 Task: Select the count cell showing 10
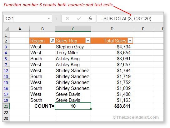tap(73, 106)
